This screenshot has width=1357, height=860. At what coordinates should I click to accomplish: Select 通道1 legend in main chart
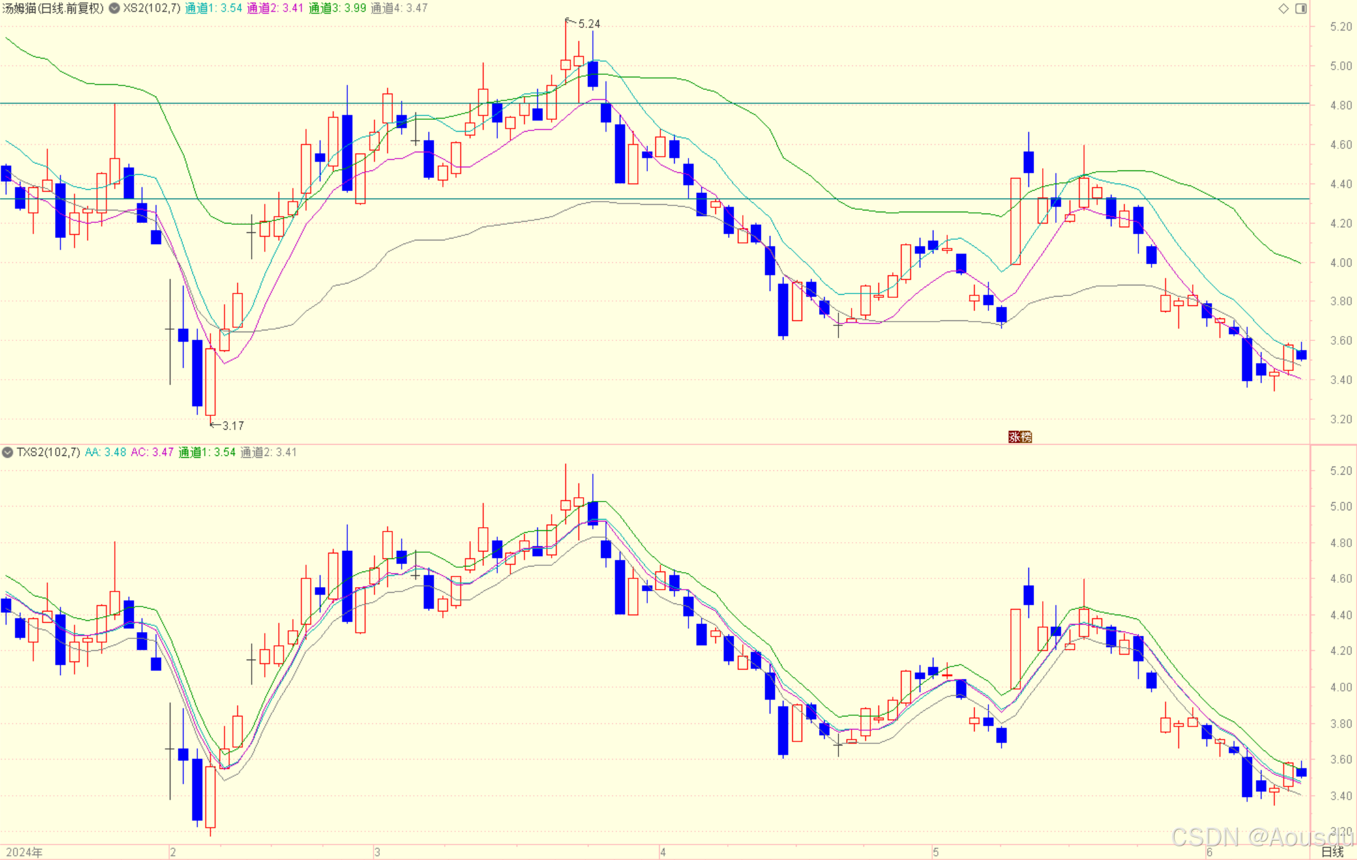tap(213, 8)
